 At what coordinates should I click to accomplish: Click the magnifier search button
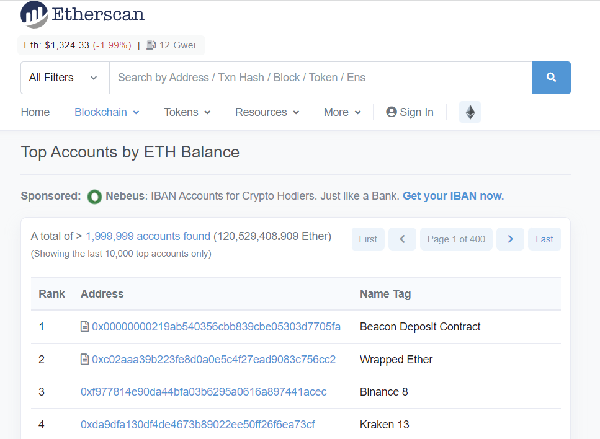pyautogui.click(x=551, y=78)
